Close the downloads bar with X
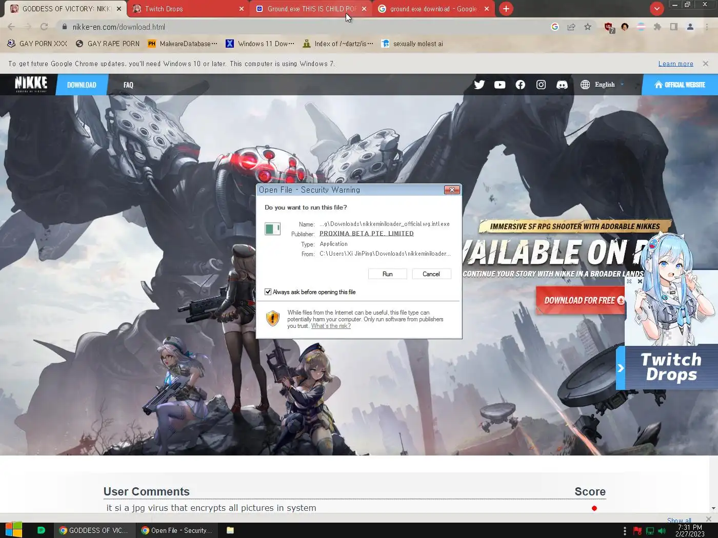The height and width of the screenshot is (538, 718). coord(709,519)
